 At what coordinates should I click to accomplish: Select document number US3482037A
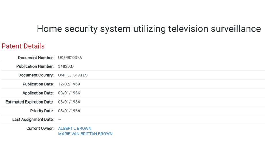pyautogui.click(x=70, y=58)
